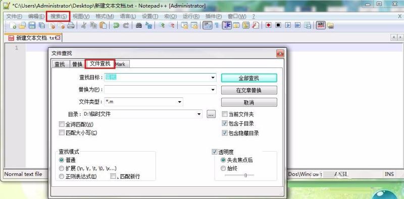Click the ABC spell check icon
Viewport: 404px width, 199px height.
tap(321, 26)
